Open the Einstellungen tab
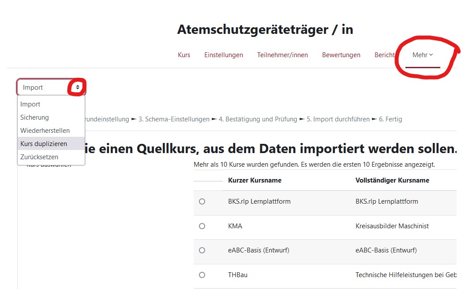 pos(224,55)
